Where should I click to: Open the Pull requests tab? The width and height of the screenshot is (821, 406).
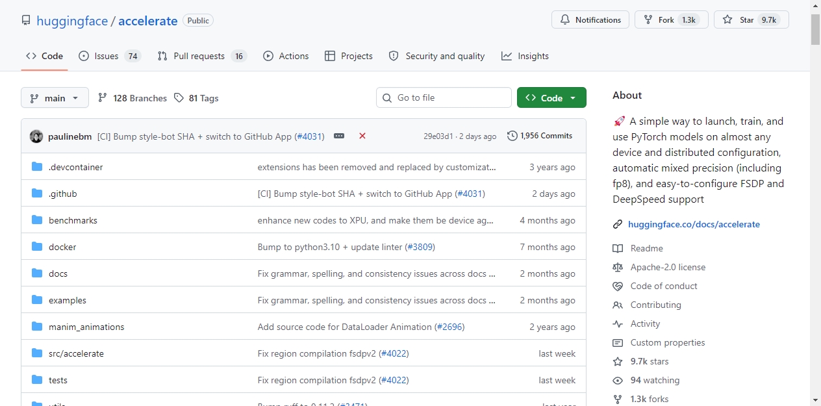point(202,57)
